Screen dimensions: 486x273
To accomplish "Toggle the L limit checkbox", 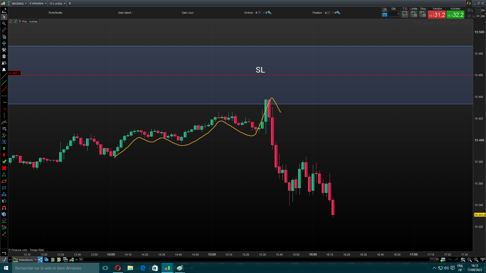I will [469, 10].
